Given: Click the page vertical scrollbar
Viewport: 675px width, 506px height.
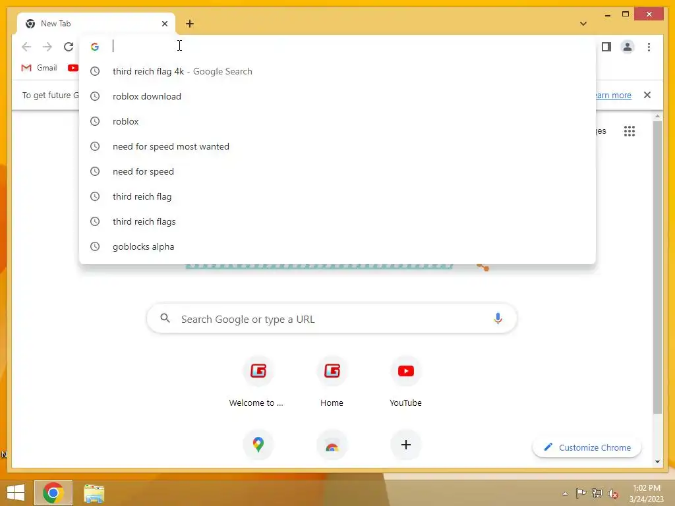Looking at the screenshot, I should pyautogui.click(x=657, y=267).
